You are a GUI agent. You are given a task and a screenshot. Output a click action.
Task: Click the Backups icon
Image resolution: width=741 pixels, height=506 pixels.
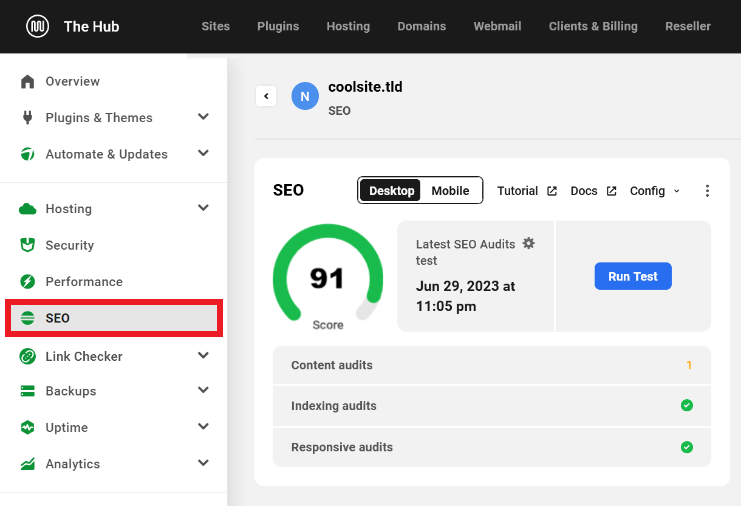click(27, 391)
